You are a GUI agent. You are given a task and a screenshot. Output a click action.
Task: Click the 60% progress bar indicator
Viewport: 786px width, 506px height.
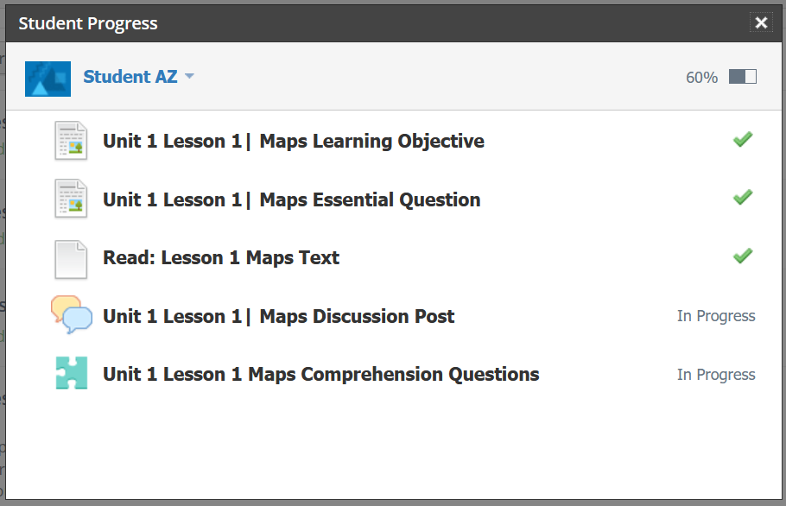coord(743,77)
